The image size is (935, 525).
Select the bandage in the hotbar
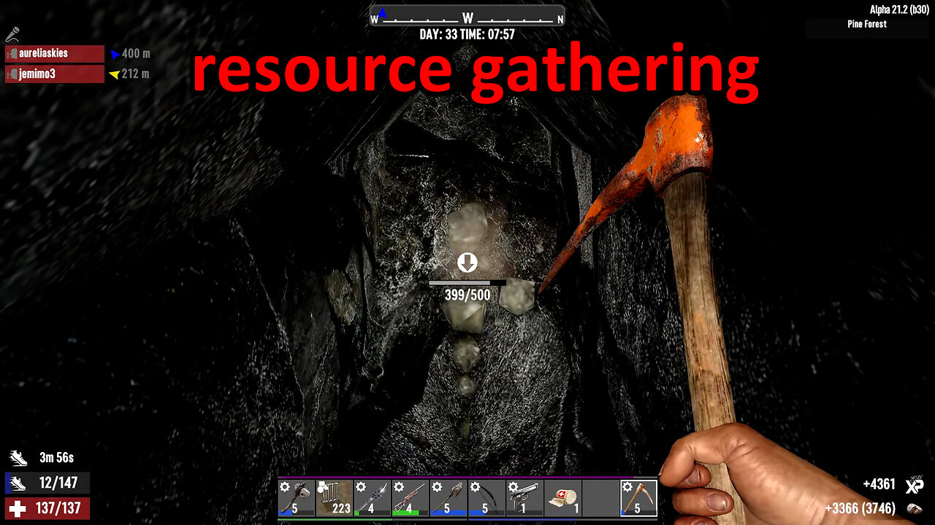click(x=562, y=498)
